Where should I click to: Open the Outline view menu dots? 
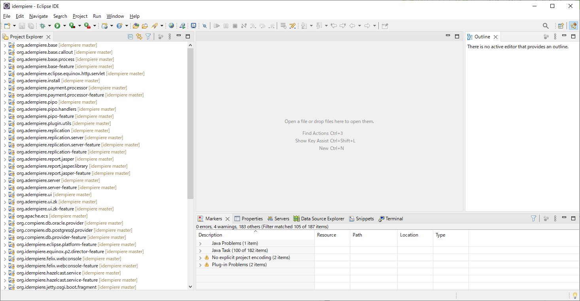(x=555, y=36)
